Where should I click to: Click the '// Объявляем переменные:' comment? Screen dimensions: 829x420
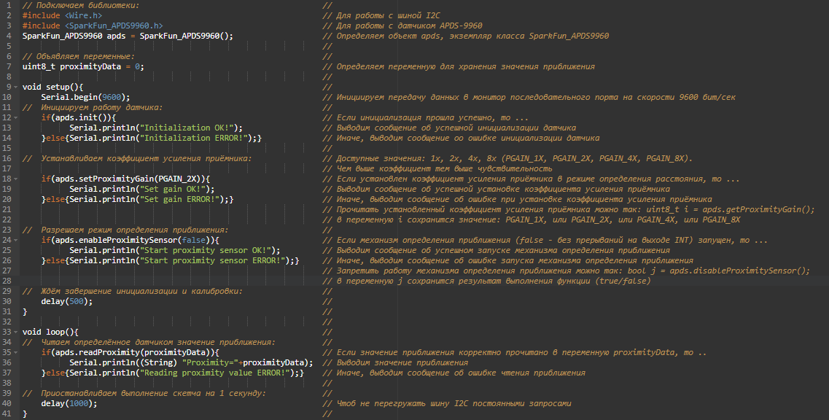78,56
